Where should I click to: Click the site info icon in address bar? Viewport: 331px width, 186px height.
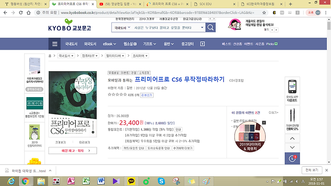tap(38, 13)
